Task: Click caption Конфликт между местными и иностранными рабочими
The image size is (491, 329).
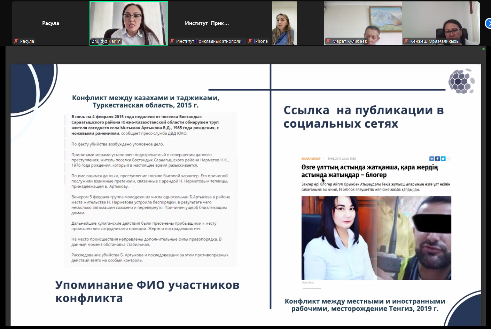Action: point(365,305)
